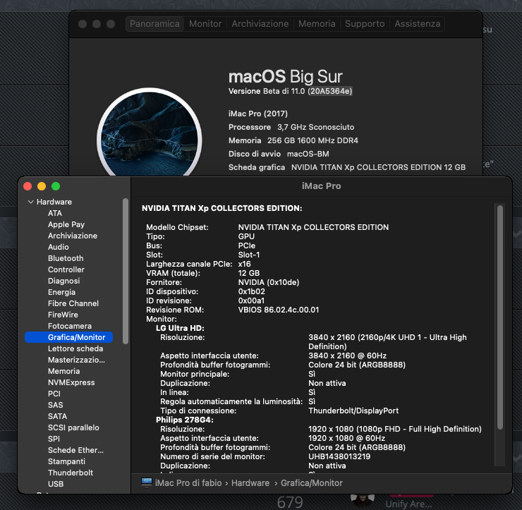The width and height of the screenshot is (522, 510).
Task: Select the Masterizzazio... sidebar item
Action: click(x=76, y=360)
